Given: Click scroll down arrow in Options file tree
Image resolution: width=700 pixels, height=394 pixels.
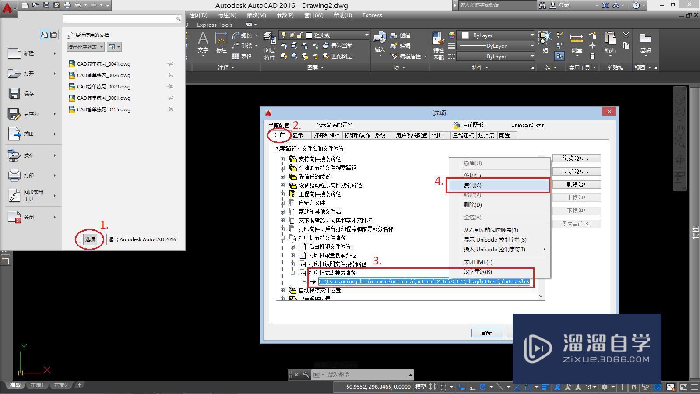Looking at the screenshot, I should click(x=541, y=296).
